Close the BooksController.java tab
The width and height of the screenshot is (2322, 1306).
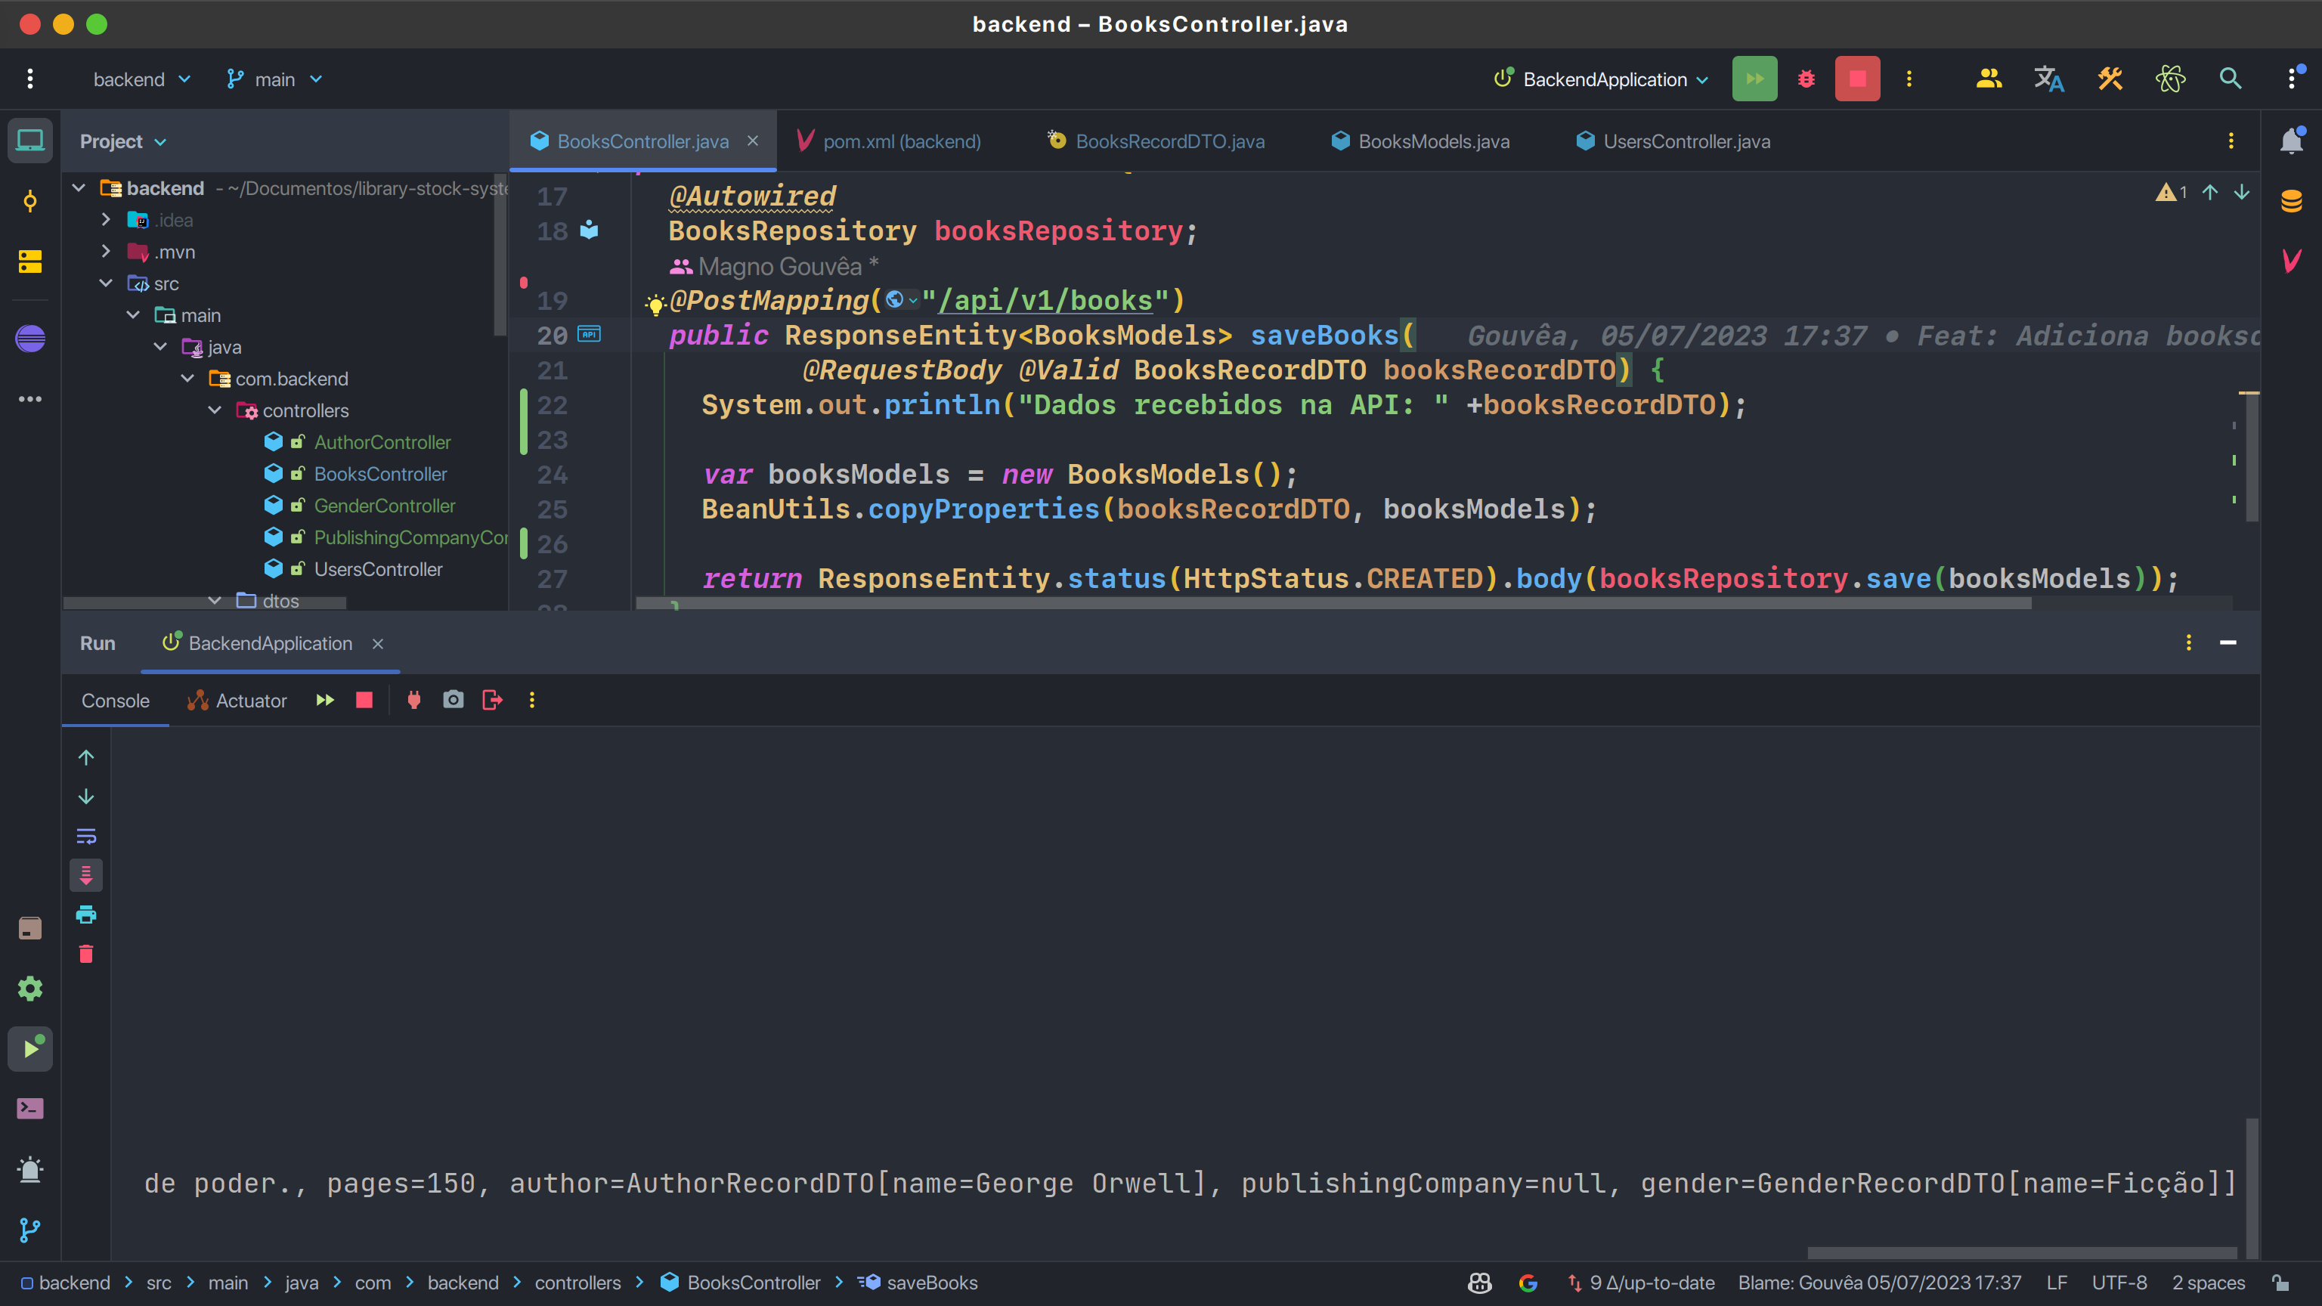[753, 141]
